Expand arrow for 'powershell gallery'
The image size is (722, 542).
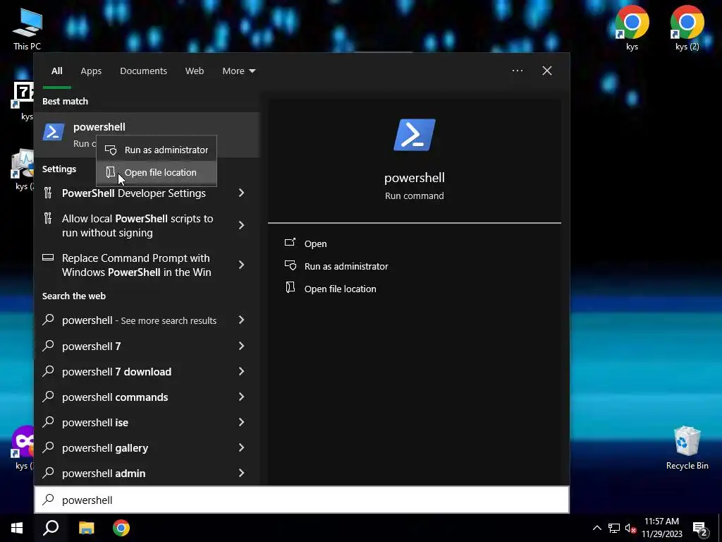[241, 447]
